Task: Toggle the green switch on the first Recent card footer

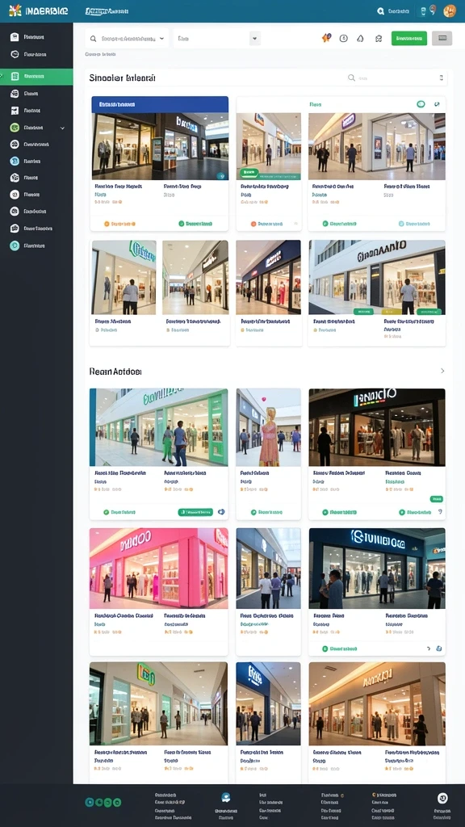Action: coord(195,511)
